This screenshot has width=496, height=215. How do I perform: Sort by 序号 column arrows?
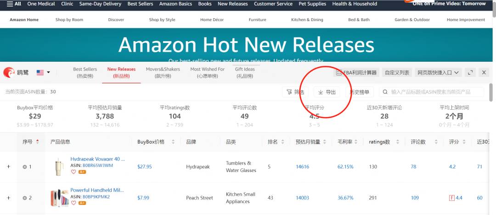click(38, 142)
